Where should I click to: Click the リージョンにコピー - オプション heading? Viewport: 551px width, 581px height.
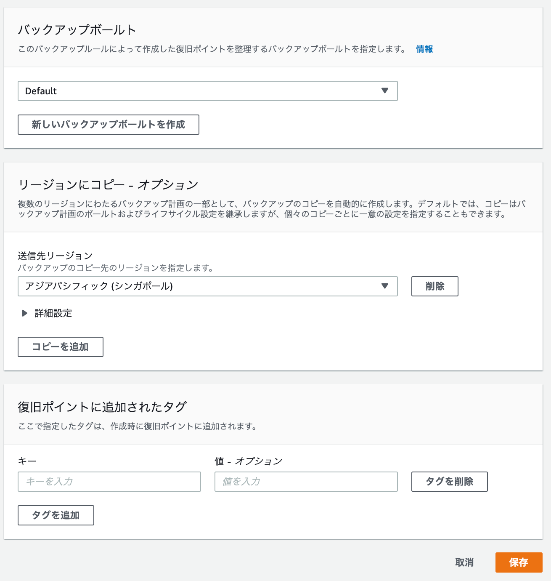coord(108,185)
